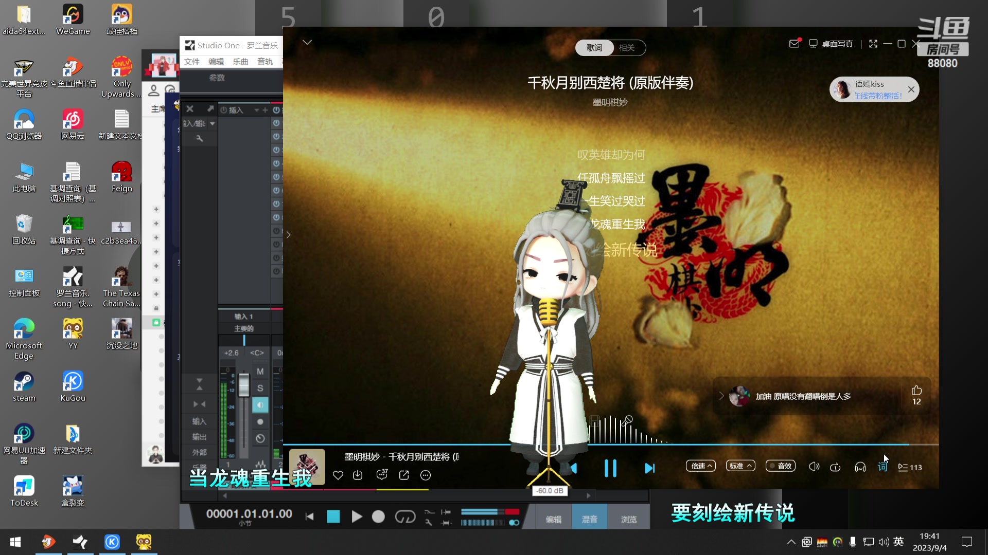Click the 混音 mix button
The width and height of the screenshot is (988, 555).
[x=590, y=519]
